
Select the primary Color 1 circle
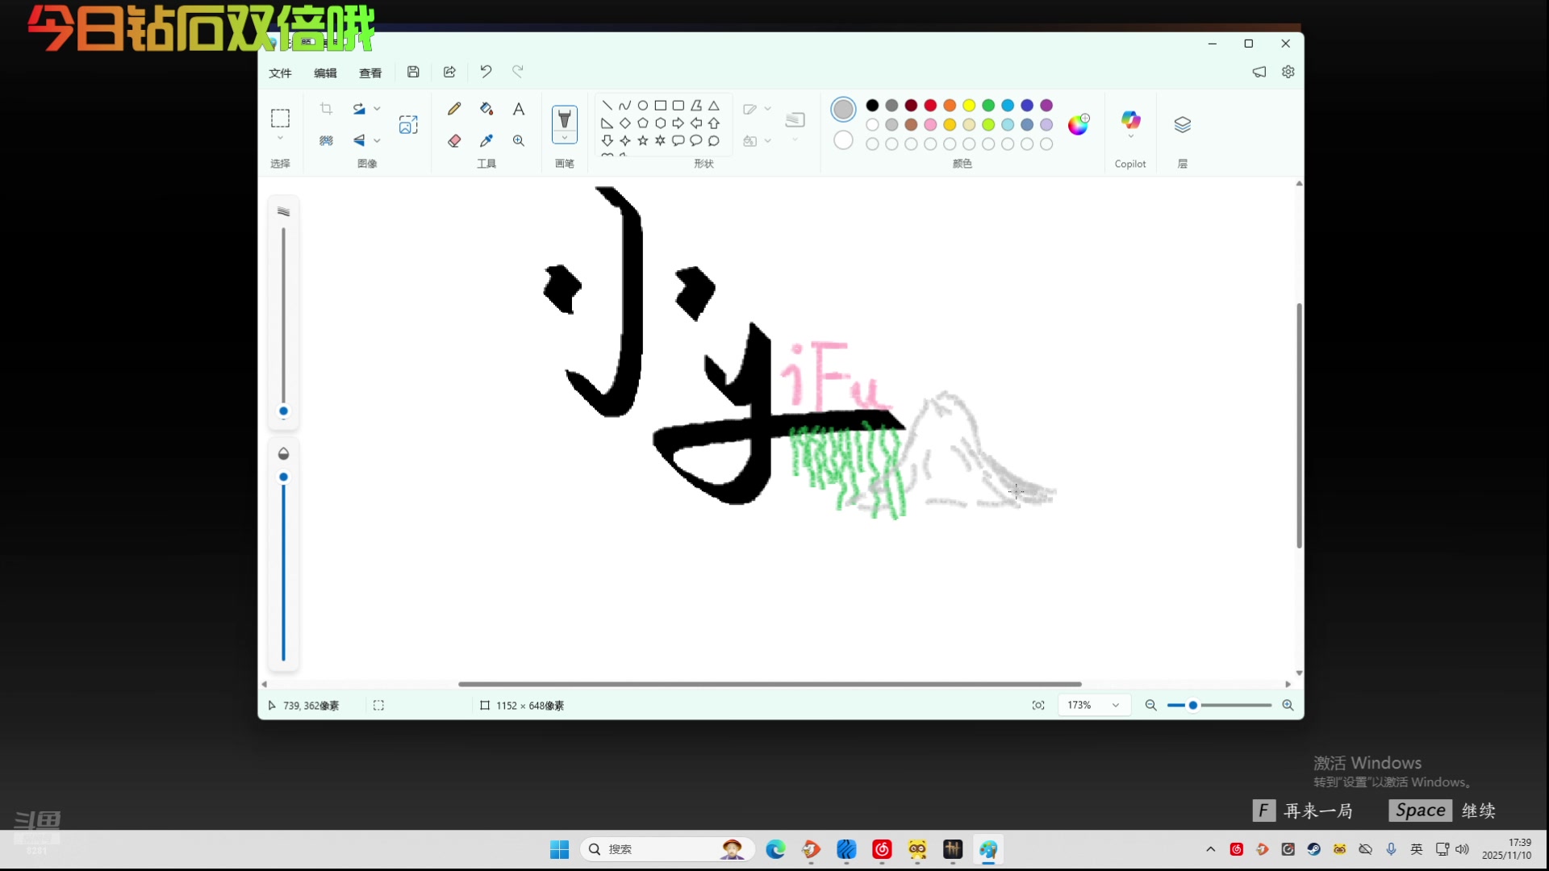[x=843, y=109]
